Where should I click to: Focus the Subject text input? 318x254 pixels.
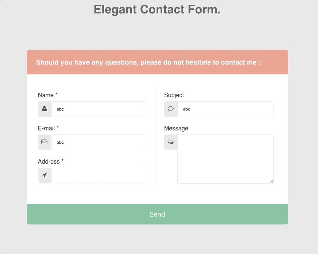pos(225,109)
